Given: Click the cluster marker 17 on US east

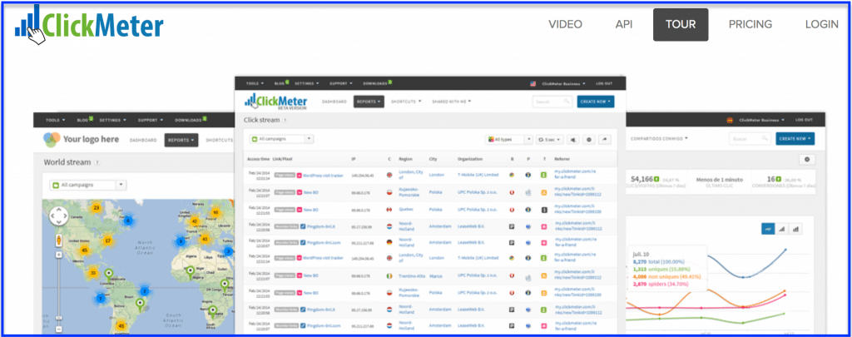Looking at the screenshot, I should tap(108, 240).
